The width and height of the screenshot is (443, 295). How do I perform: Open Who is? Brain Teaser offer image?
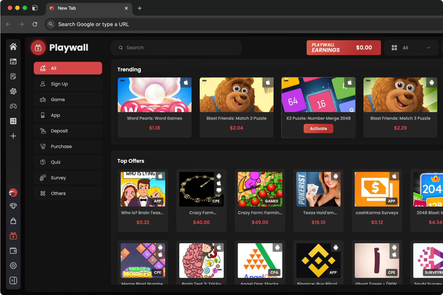coord(143,189)
